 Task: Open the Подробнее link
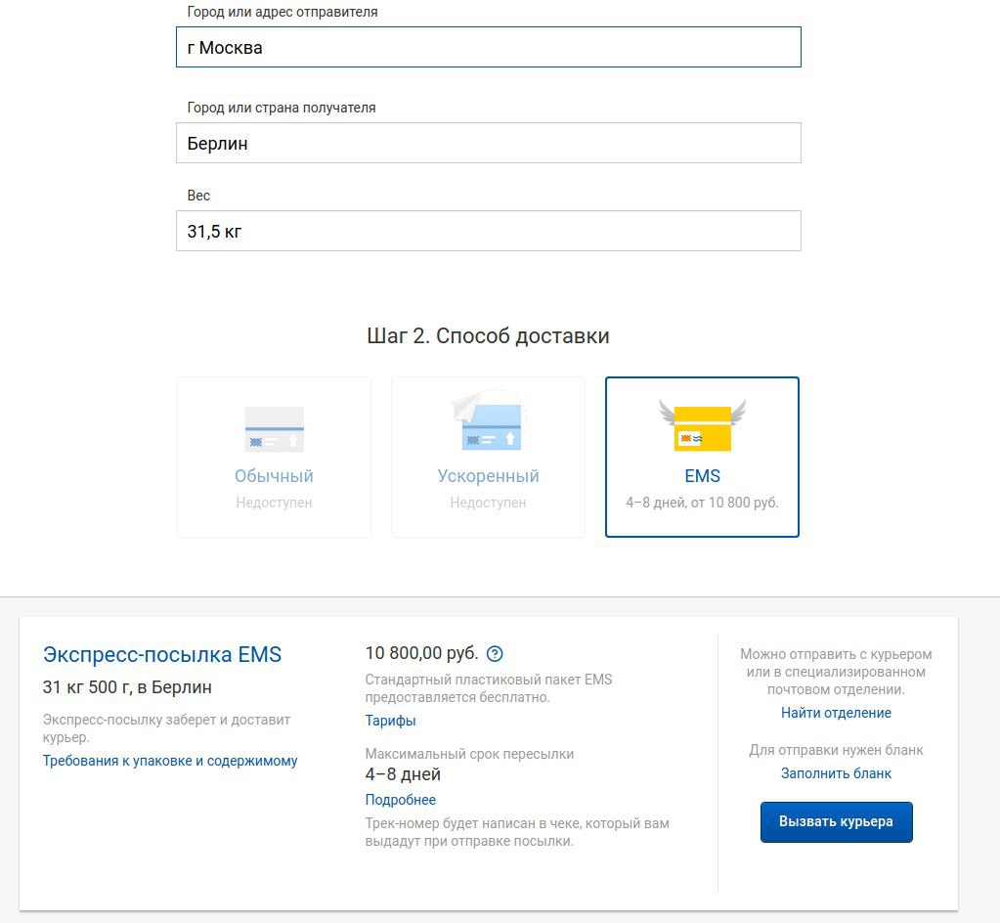(x=401, y=800)
